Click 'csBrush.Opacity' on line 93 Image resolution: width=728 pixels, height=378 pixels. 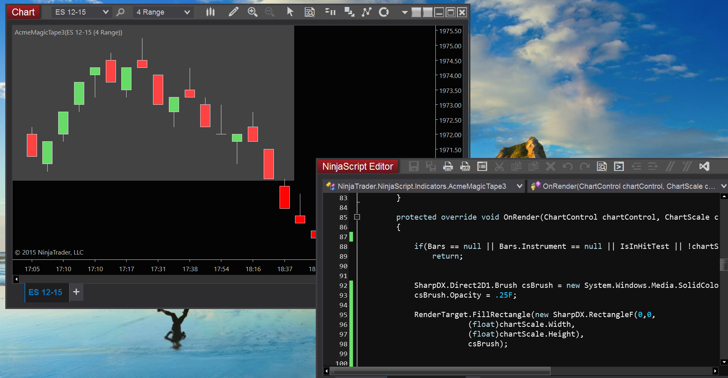coord(448,296)
